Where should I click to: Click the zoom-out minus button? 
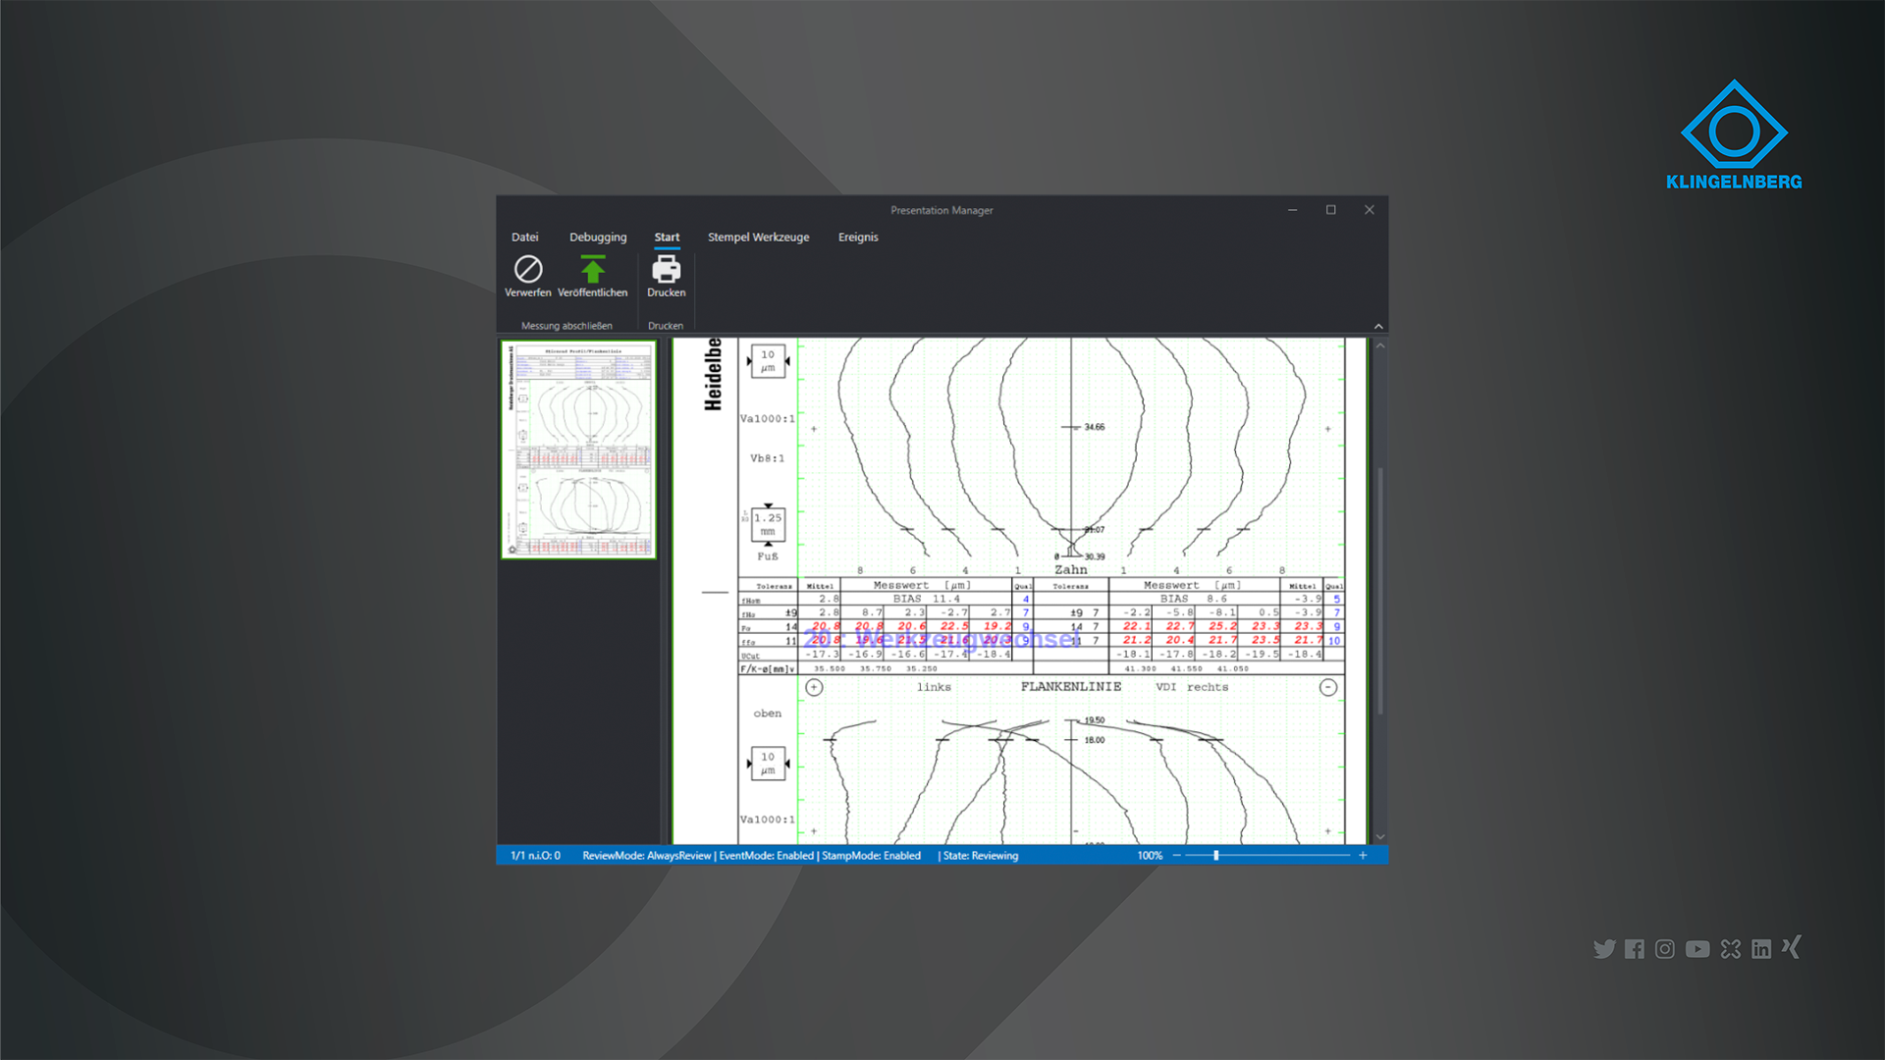coord(1176,856)
